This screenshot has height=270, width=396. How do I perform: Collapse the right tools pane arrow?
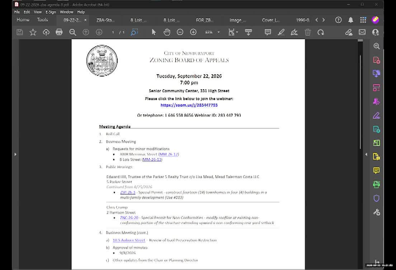point(366,154)
